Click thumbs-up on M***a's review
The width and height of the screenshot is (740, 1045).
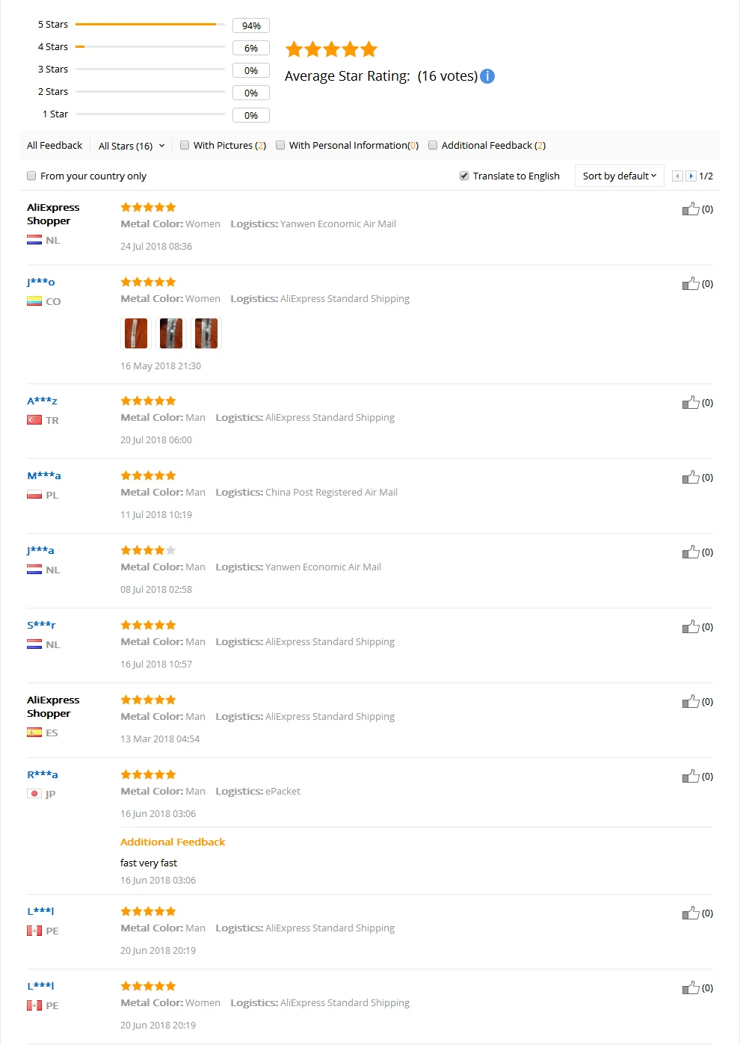tap(691, 477)
